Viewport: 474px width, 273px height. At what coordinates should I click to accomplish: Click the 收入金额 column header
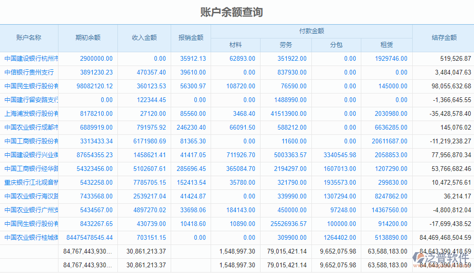(x=144, y=38)
